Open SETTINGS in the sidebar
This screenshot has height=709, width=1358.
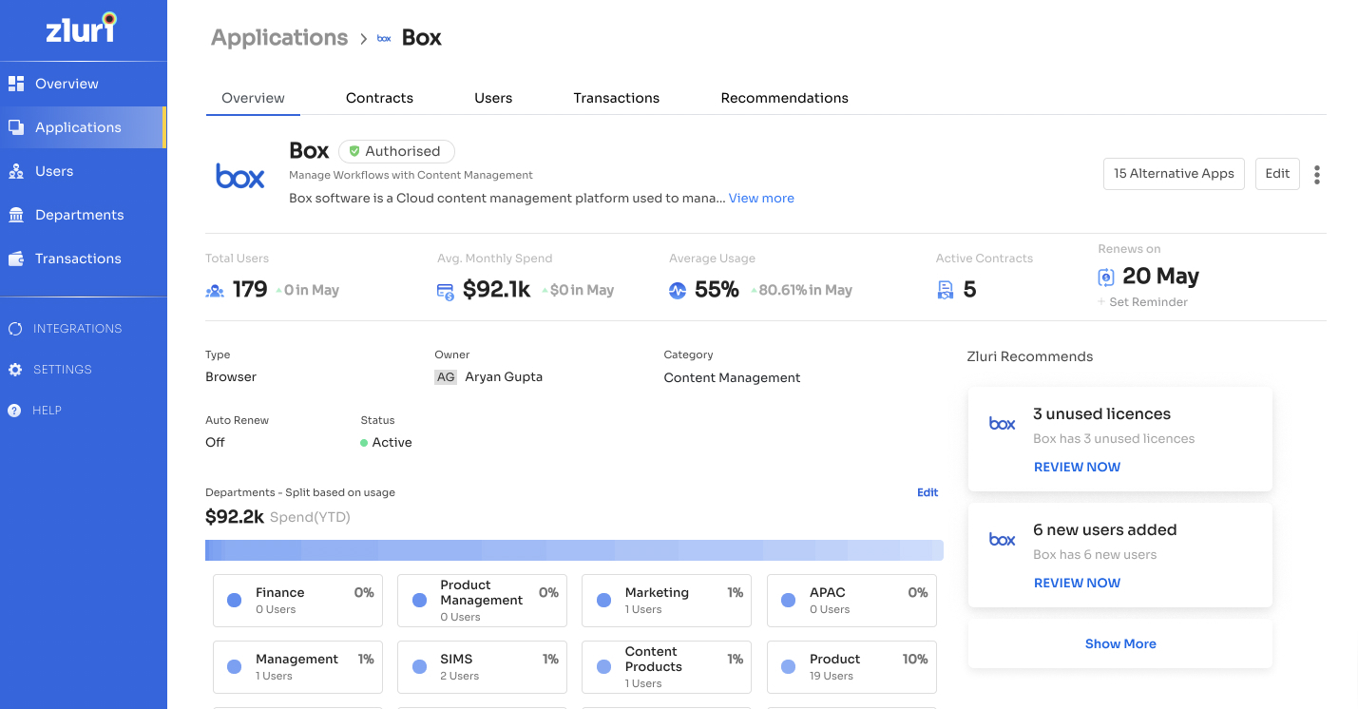click(x=62, y=370)
